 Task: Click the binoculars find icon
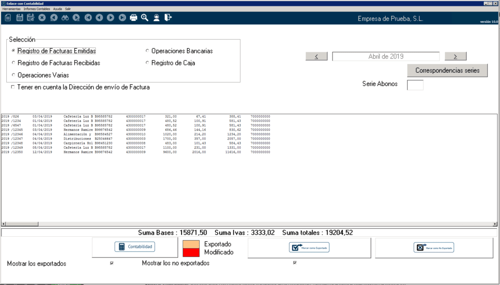click(x=64, y=18)
